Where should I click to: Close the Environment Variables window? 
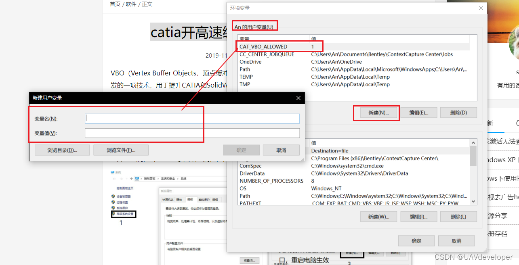point(481,8)
